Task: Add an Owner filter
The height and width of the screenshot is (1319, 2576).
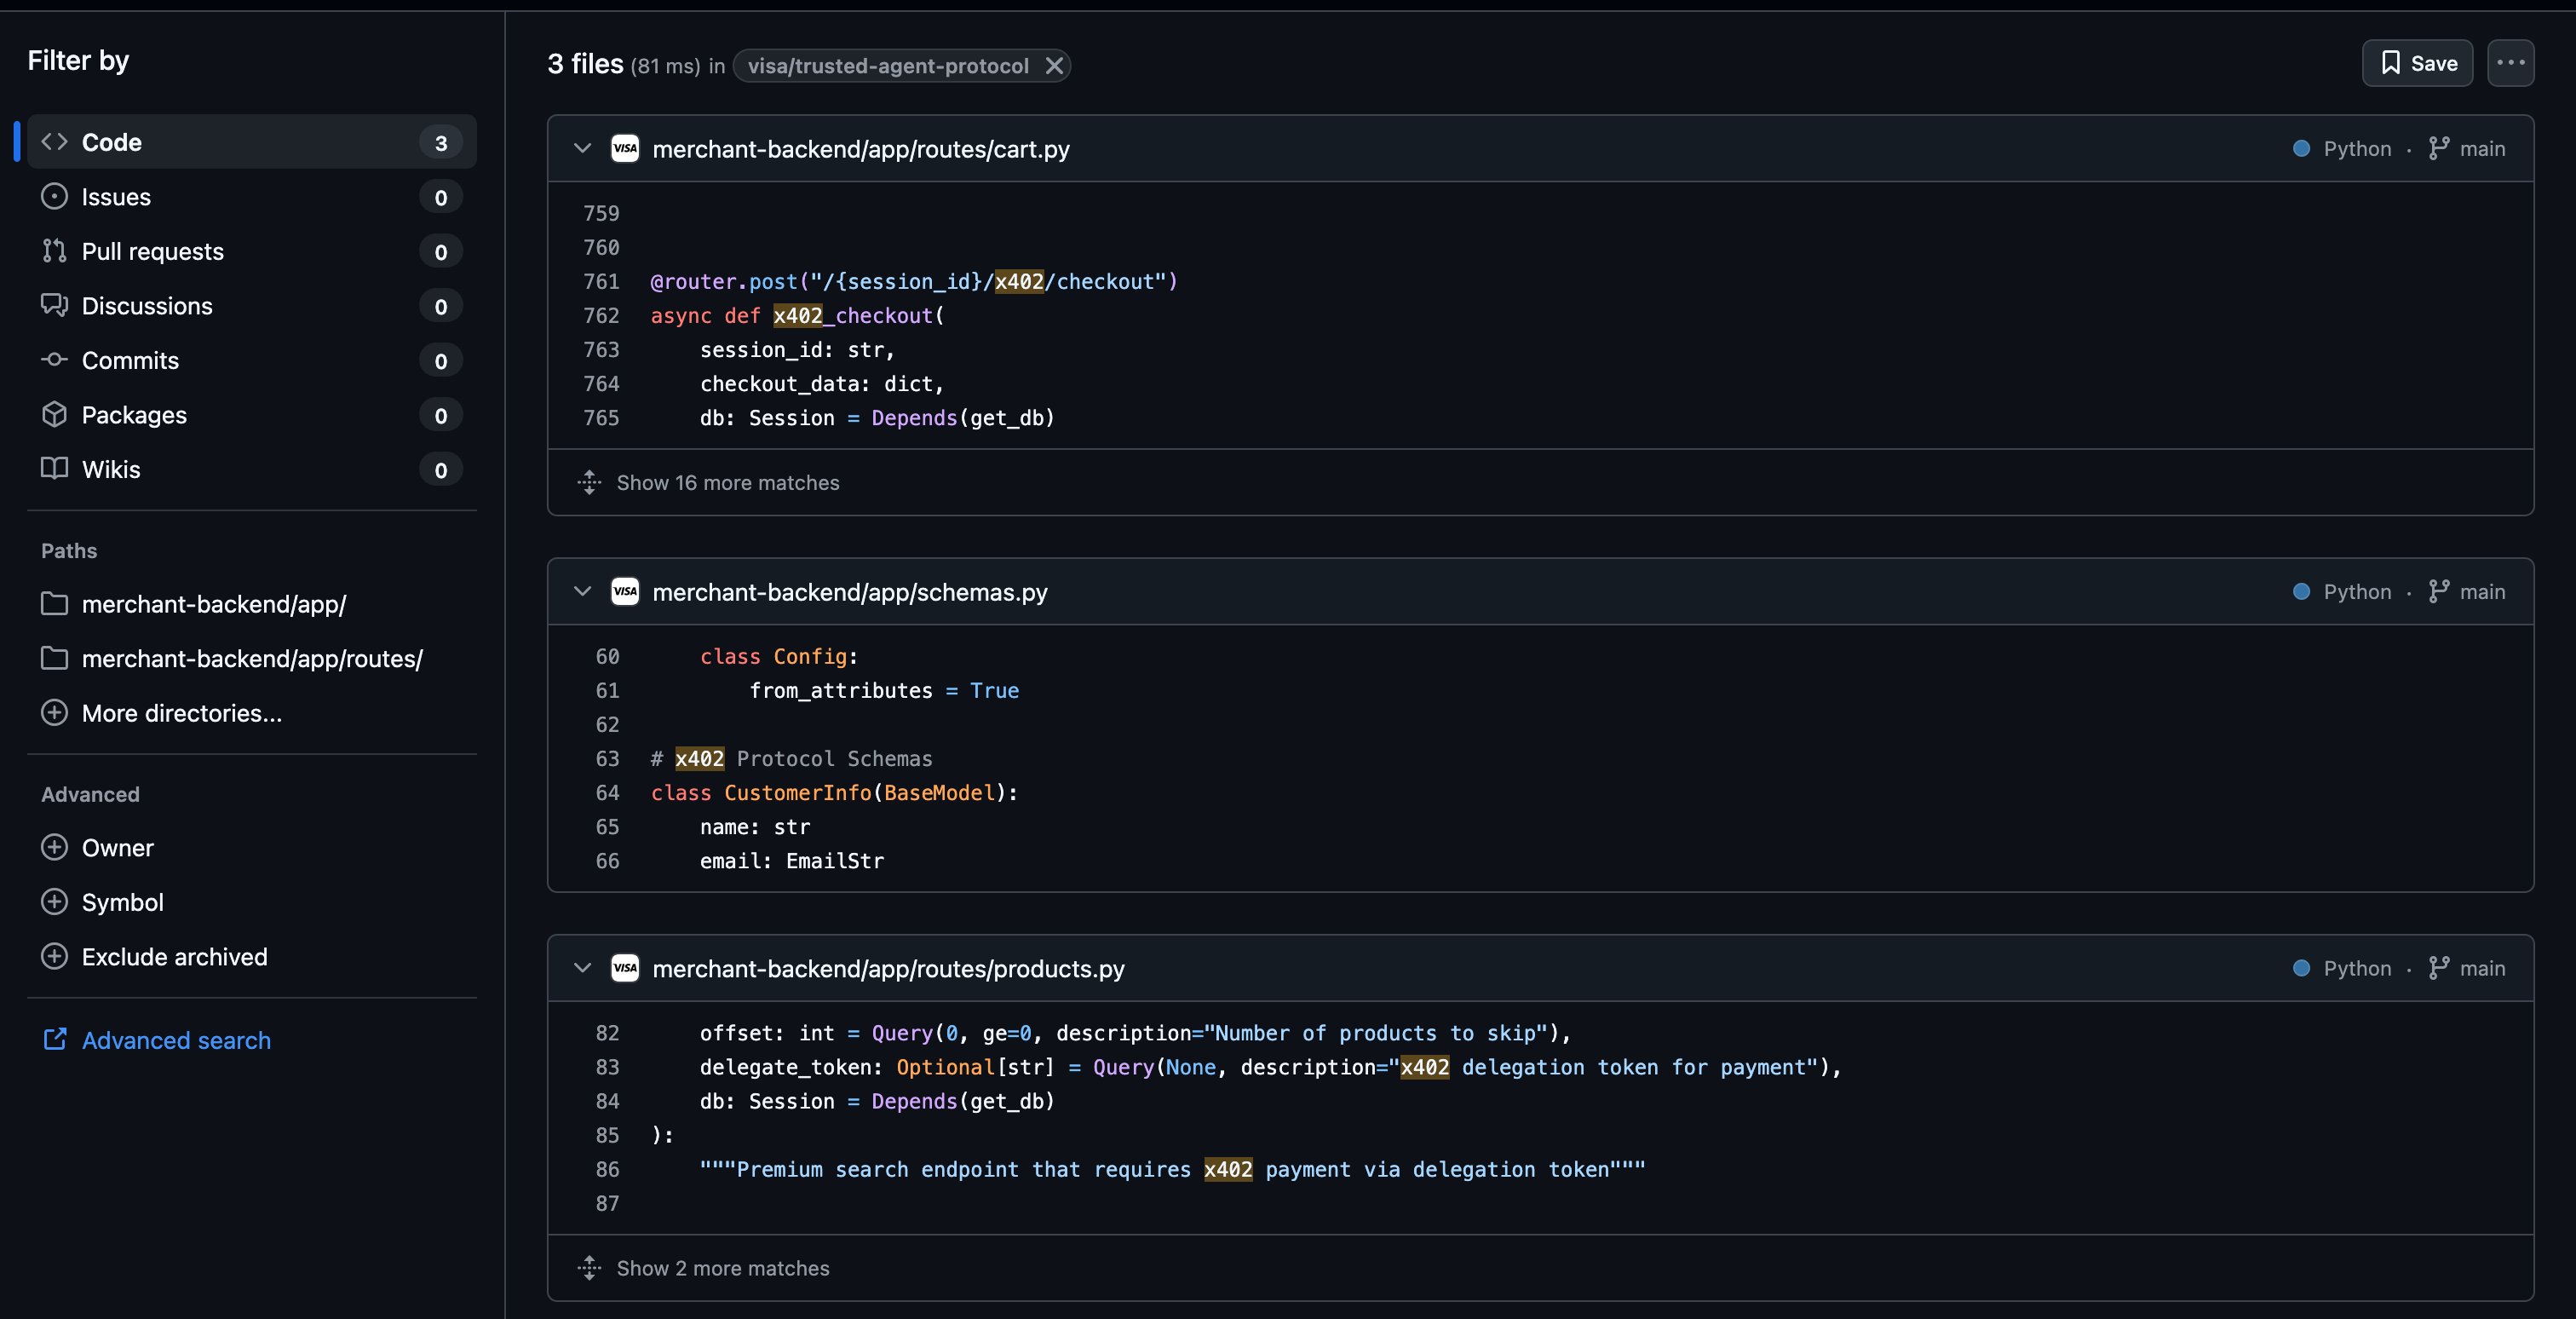Action: tap(55, 847)
